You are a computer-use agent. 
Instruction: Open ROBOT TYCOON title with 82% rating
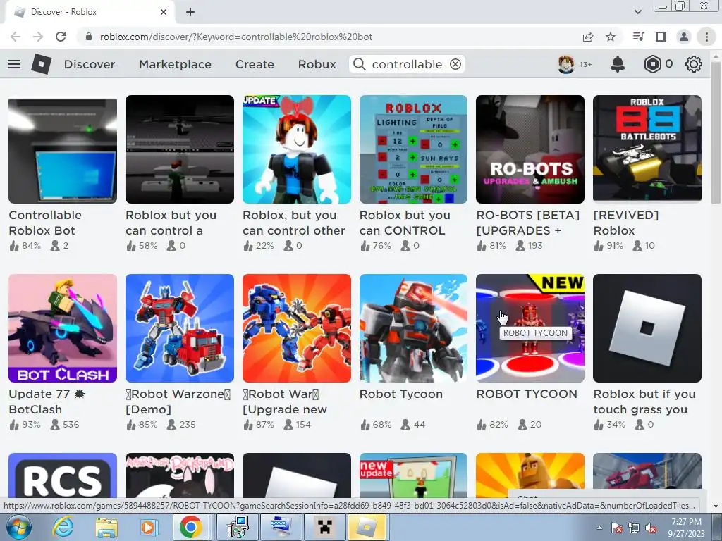[x=527, y=394]
